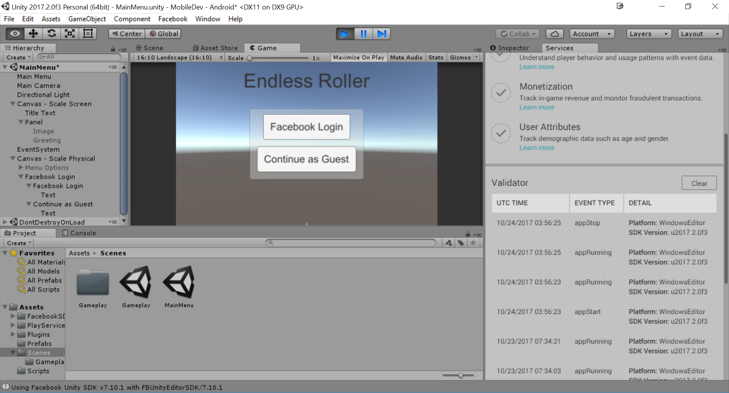Expand the FacebookSDK folder

tap(13, 316)
